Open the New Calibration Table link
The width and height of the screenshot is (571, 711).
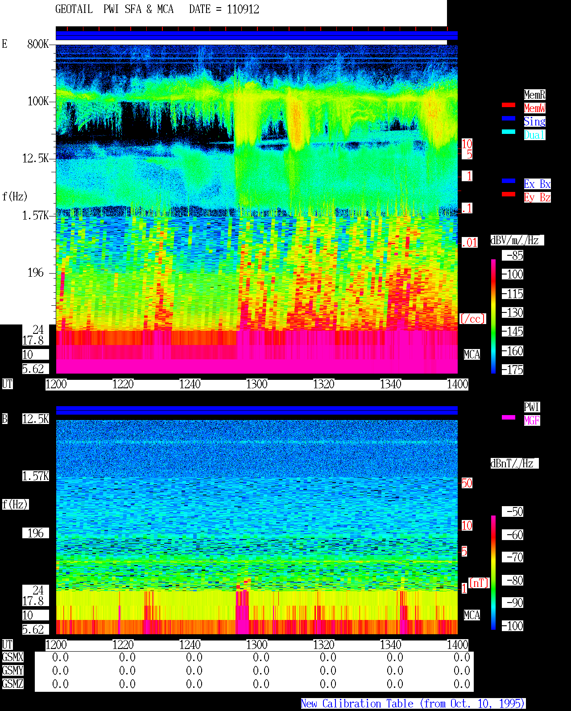[413, 704]
